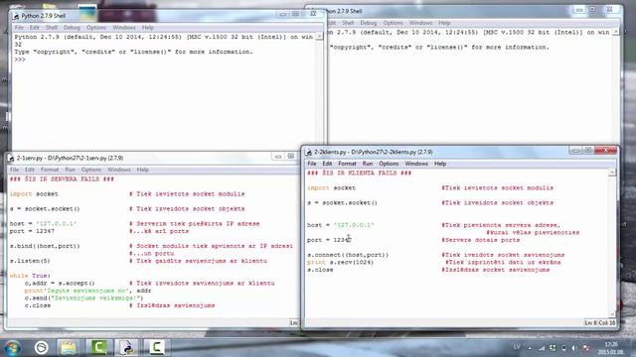Open the network signal tray icon
This screenshot has height=357, width=636.
pyautogui.click(x=542, y=348)
